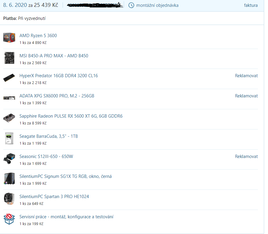Click the price text 1 ks za 4 890 Kč

33,43
